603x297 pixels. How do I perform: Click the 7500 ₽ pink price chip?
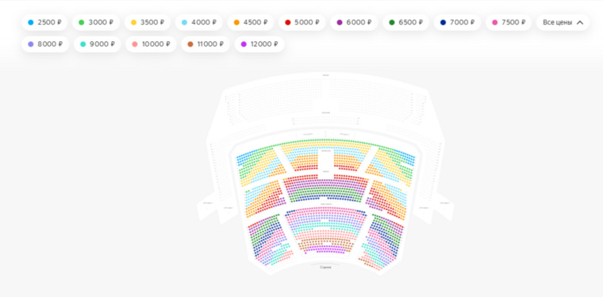pos(509,23)
